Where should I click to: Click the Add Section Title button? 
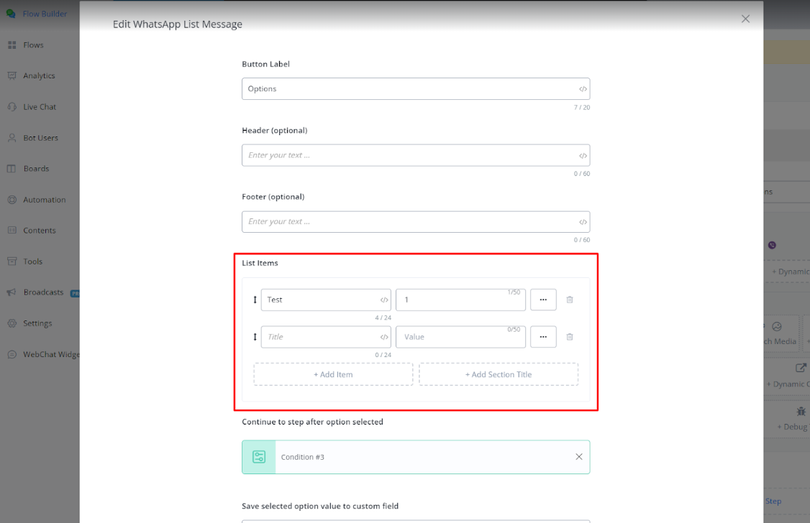click(x=499, y=374)
